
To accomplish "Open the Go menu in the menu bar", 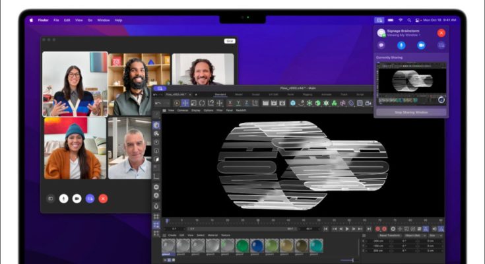I will coord(90,20).
